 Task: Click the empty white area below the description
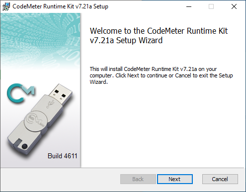coord(163,126)
